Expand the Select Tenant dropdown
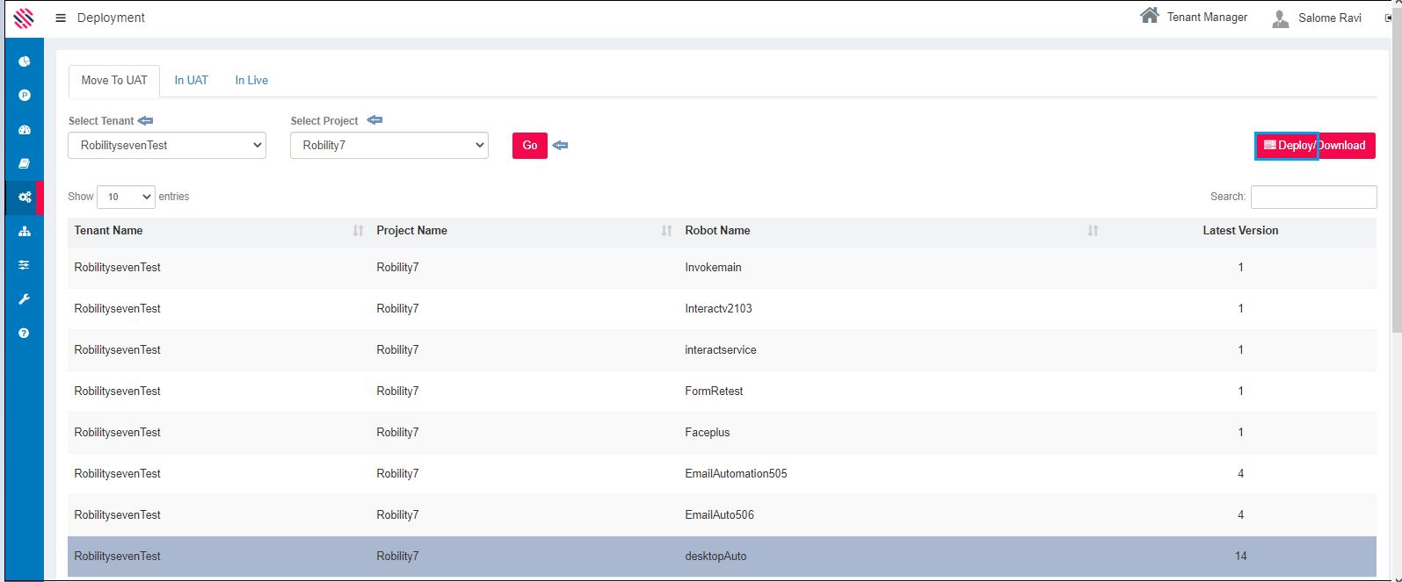Image resolution: width=1402 pixels, height=582 pixels. (167, 146)
